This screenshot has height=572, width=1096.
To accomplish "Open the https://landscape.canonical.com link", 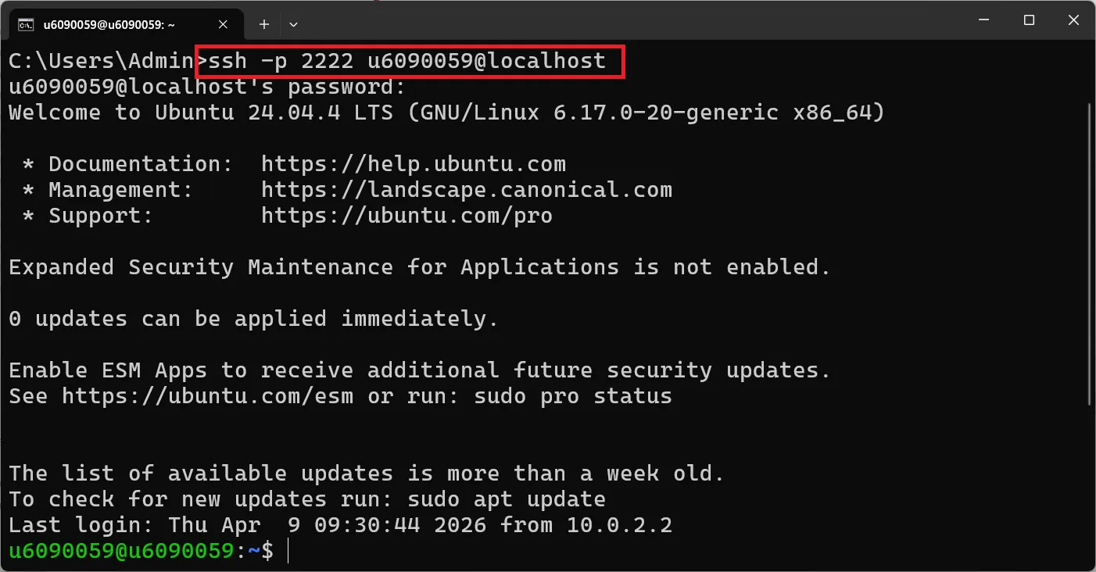I will tap(467, 189).
